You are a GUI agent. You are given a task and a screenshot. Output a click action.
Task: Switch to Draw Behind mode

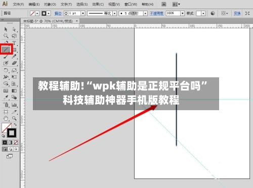click(10, 149)
